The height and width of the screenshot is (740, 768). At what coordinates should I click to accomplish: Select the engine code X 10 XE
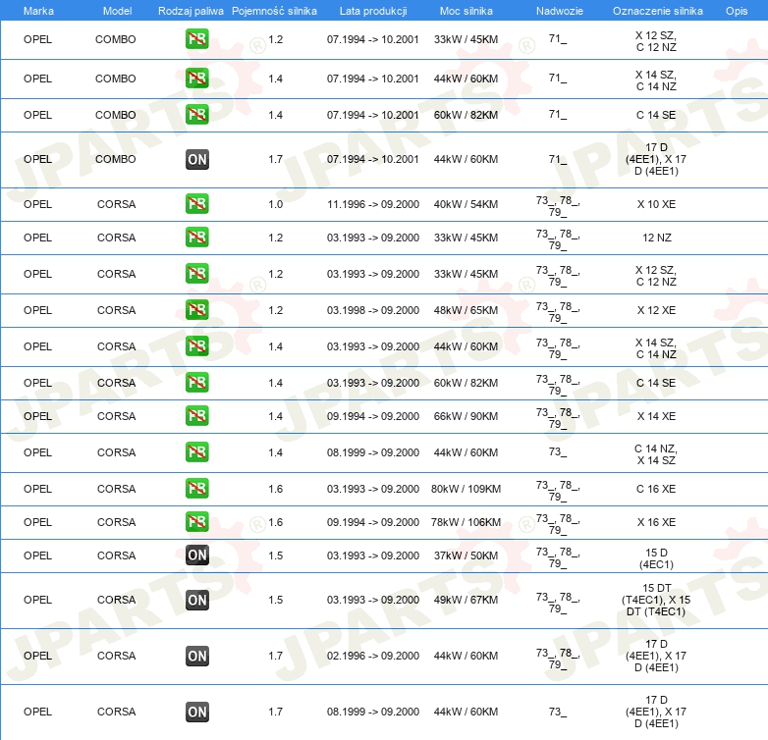point(656,204)
